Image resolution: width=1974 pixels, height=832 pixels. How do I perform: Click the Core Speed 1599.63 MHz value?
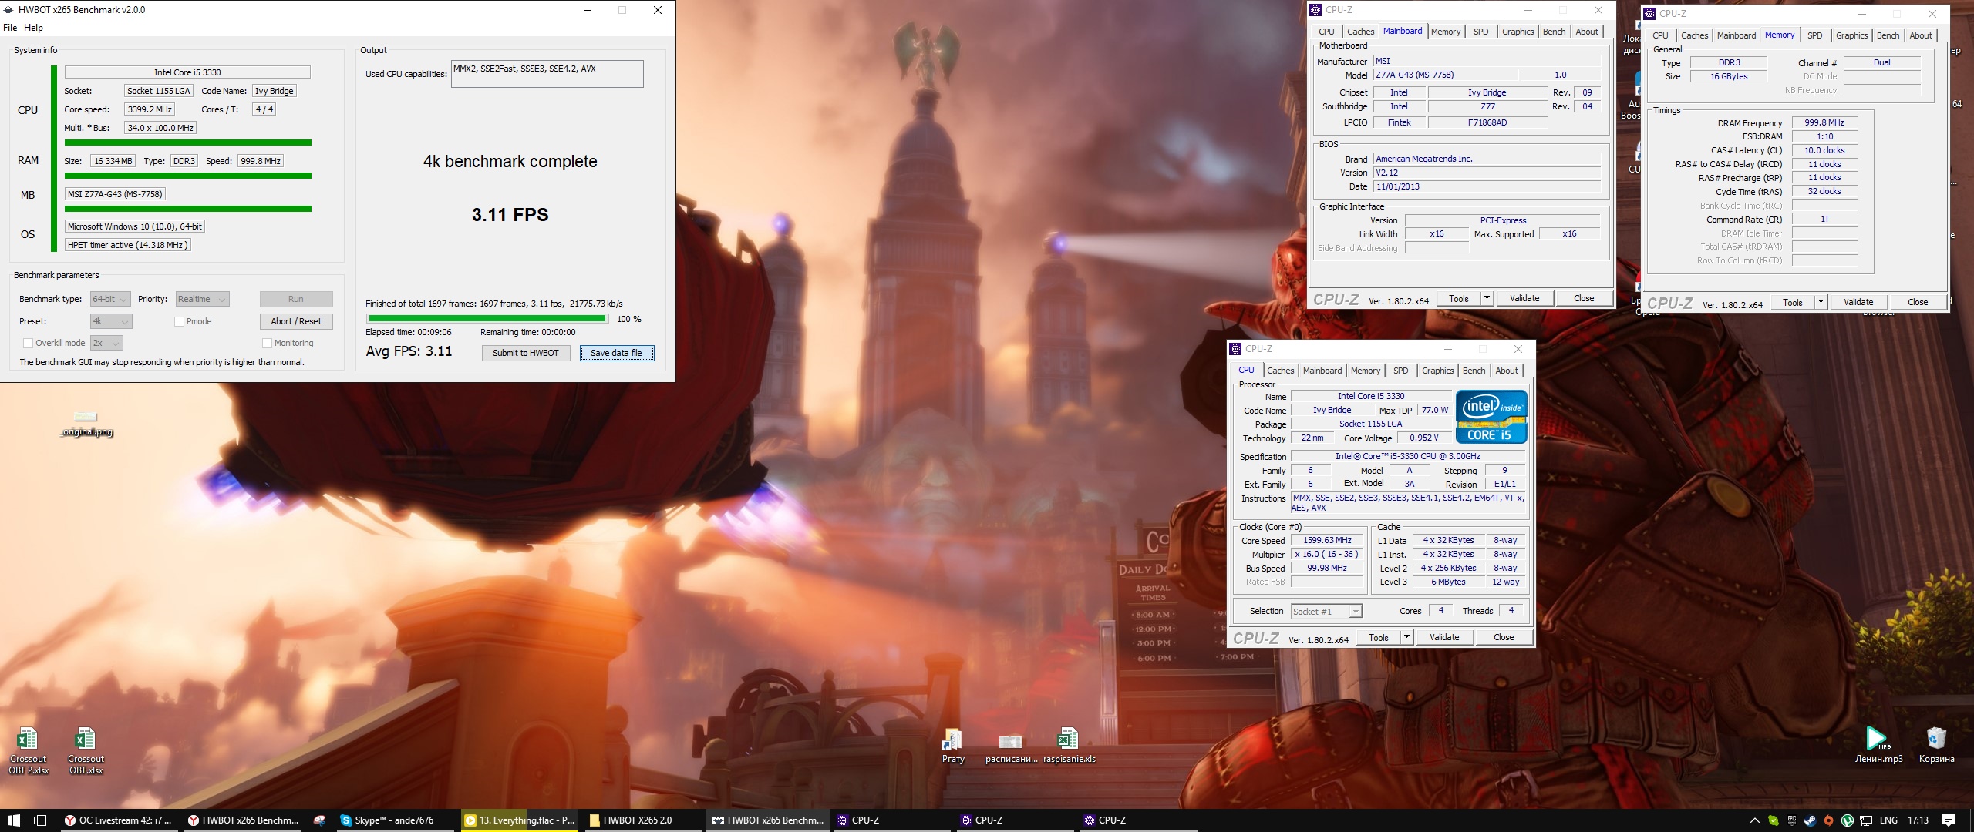pyautogui.click(x=1327, y=540)
